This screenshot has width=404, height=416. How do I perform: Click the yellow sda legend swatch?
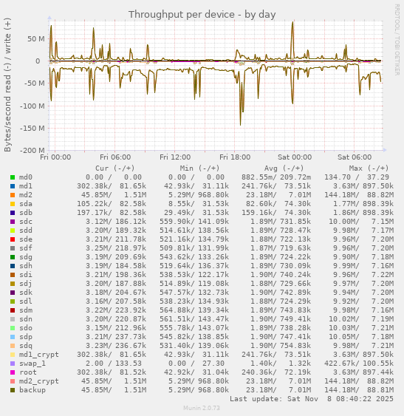[x=13, y=204]
